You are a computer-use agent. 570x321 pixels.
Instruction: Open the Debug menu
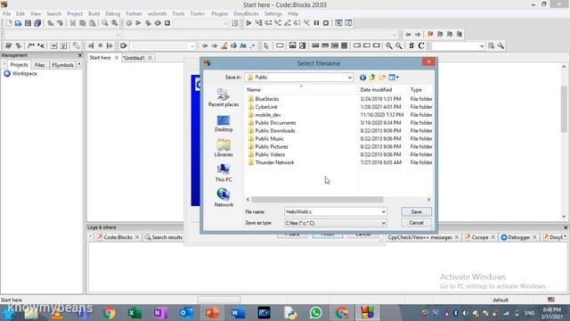tap(113, 13)
